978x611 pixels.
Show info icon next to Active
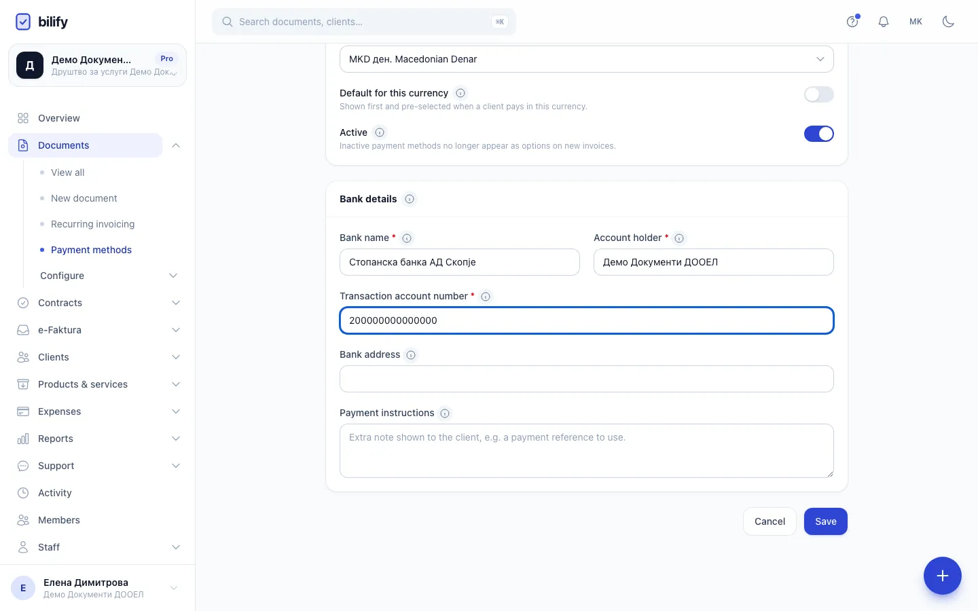click(380, 132)
